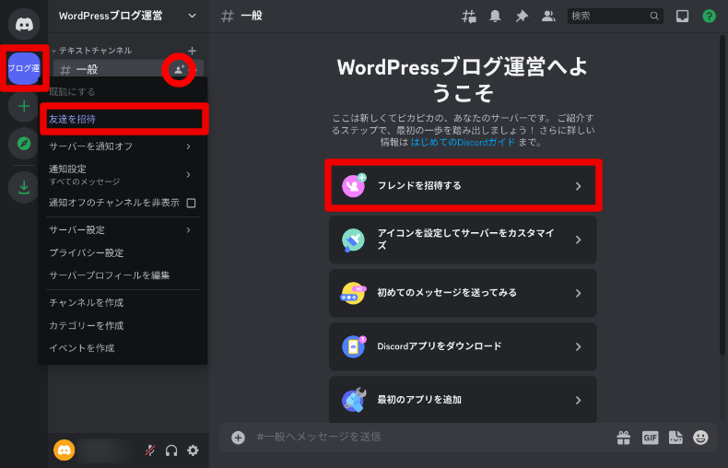
Task: Open the GIF picker
Action: [650, 438]
